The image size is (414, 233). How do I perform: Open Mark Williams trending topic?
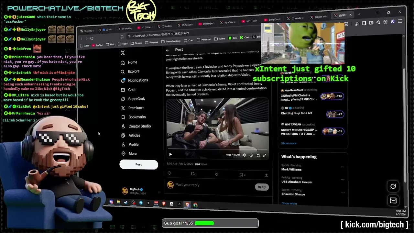coord(291,170)
